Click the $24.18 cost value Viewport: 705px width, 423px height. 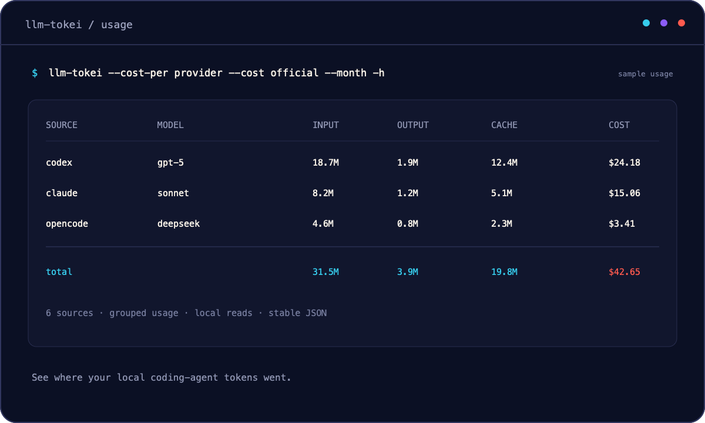click(625, 163)
